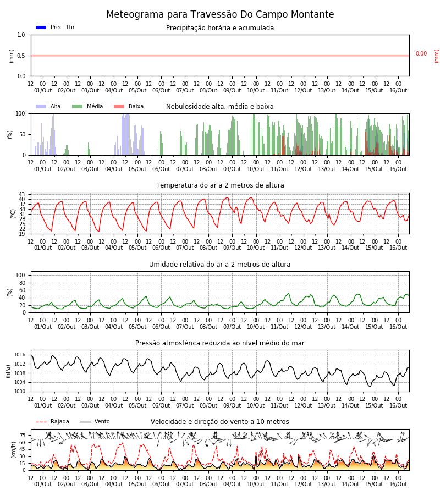Click the 16/Out date label under precipitation chart
This screenshot has width=440, height=495.
tap(398, 90)
